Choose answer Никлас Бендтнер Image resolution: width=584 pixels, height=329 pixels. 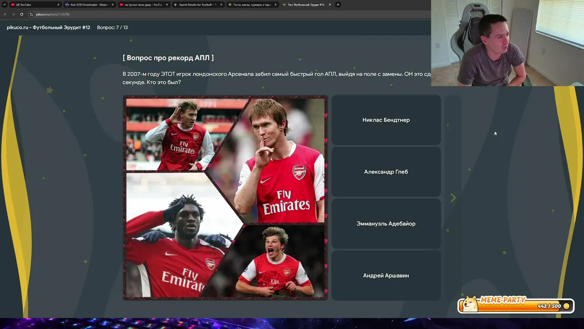coord(386,120)
